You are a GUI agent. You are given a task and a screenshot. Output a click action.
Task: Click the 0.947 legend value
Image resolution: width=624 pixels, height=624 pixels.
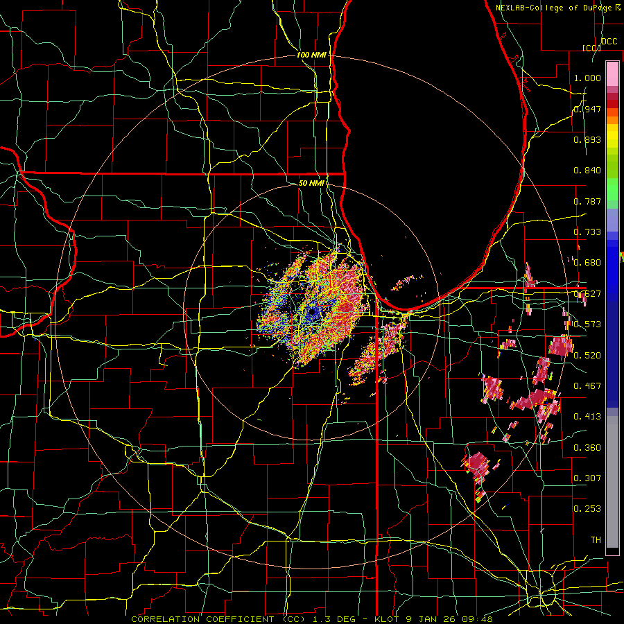pos(587,109)
